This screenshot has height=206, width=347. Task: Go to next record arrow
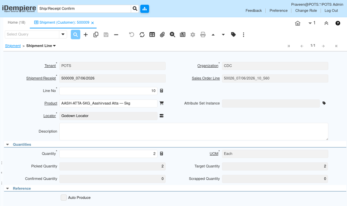tap(323, 46)
